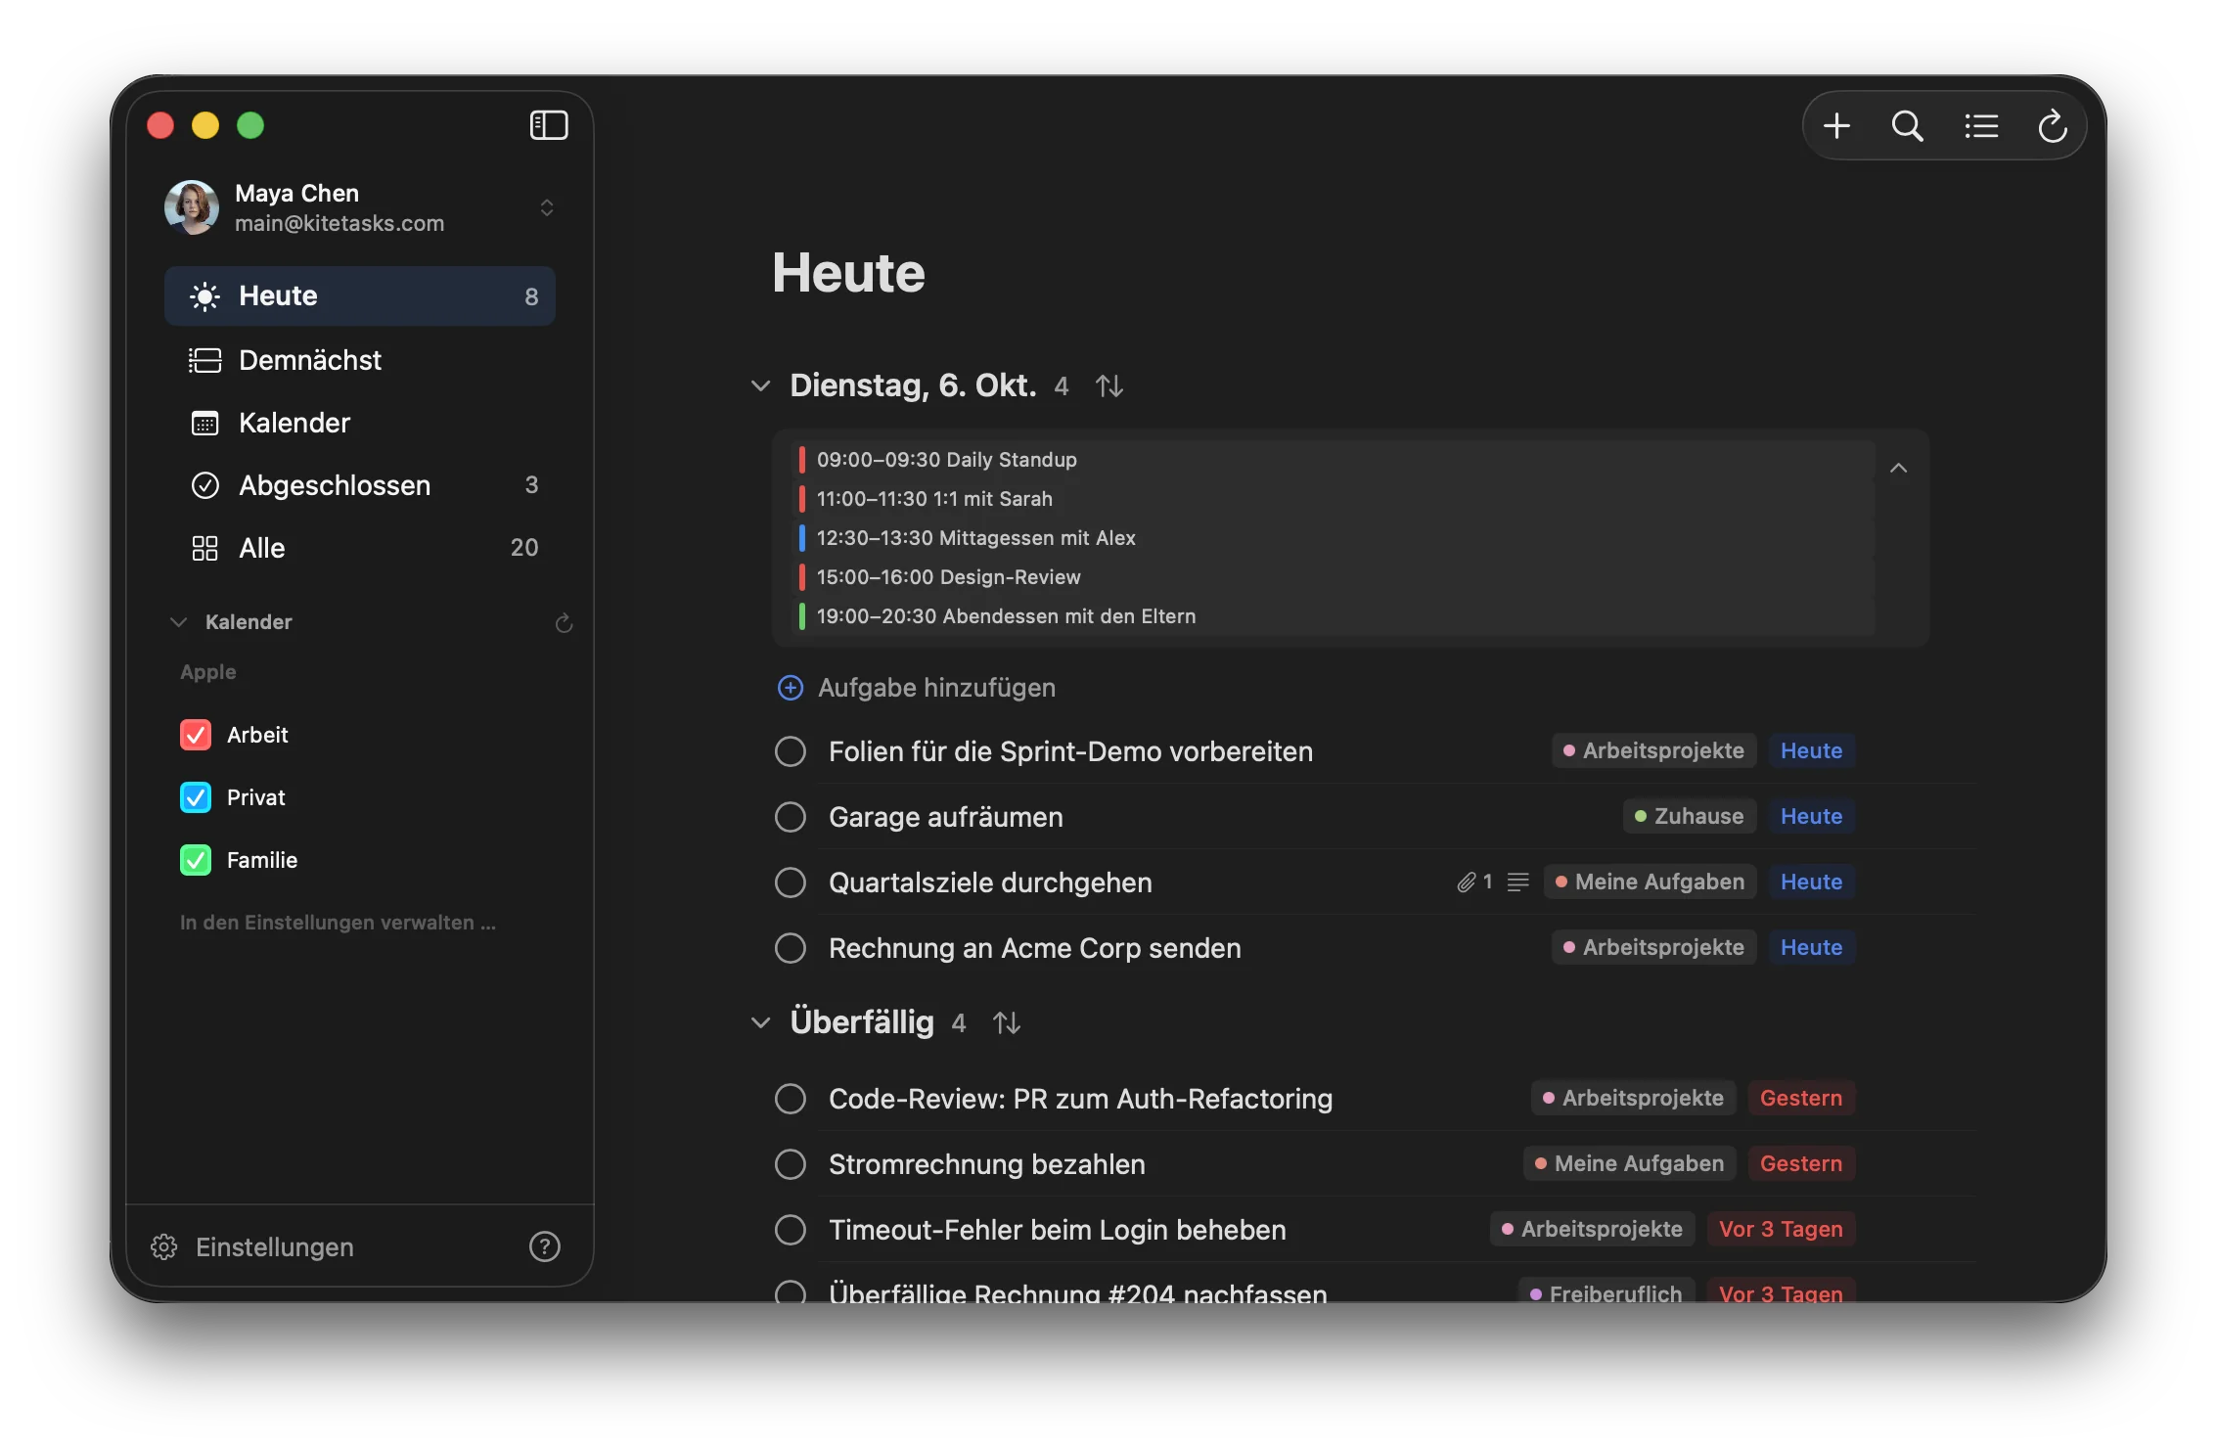The height and width of the screenshot is (1448, 2217).
Task: Open help question mark icon
Action: click(544, 1245)
